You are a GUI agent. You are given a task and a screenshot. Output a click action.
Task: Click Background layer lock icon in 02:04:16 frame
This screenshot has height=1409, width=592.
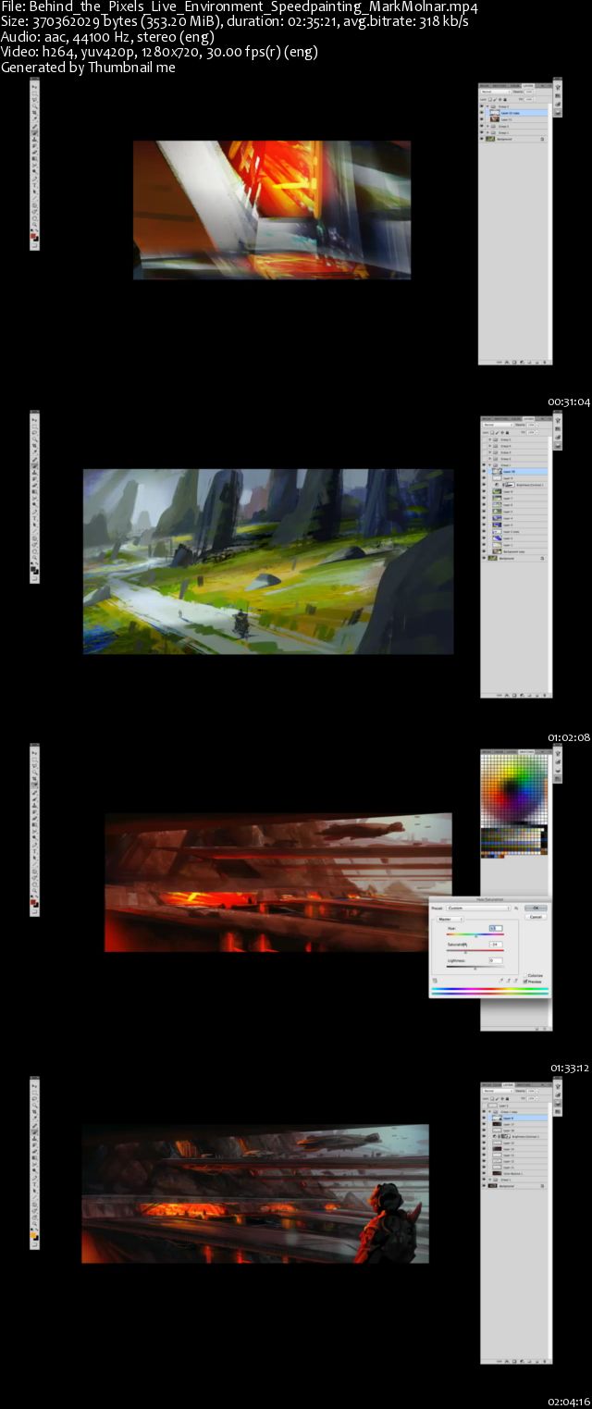pyautogui.click(x=542, y=1186)
